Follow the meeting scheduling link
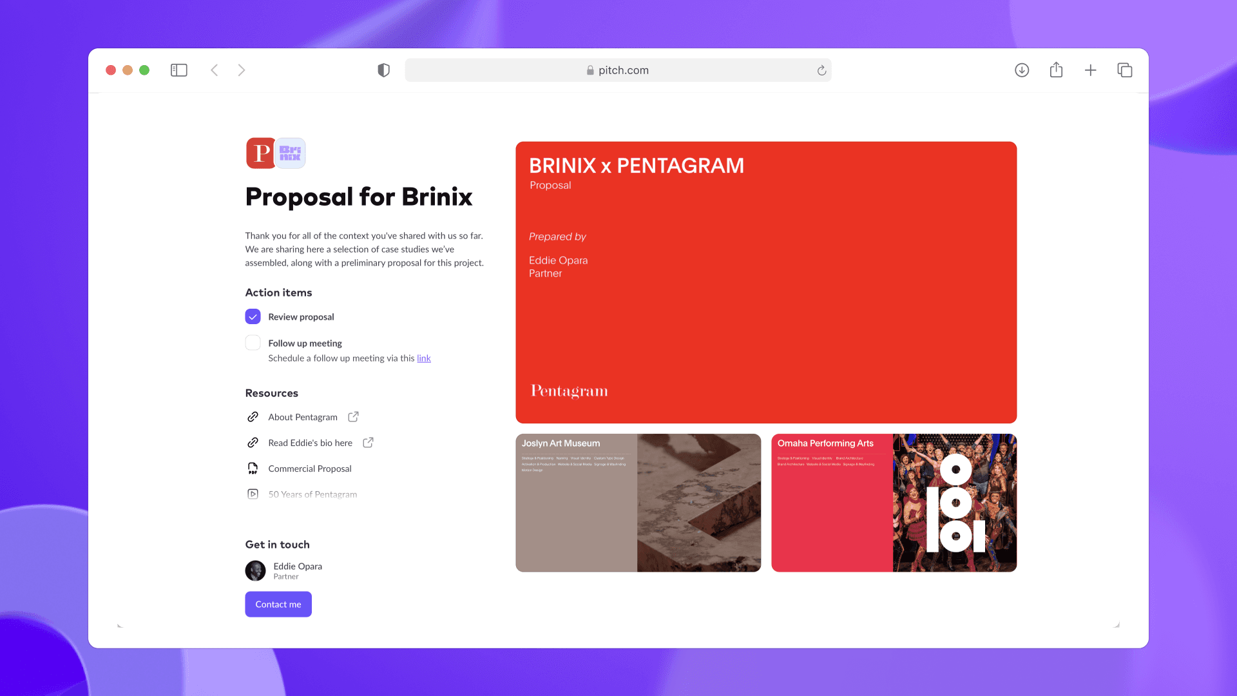The width and height of the screenshot is (1237, 696). pyautogui.click(x=424, y=358)
